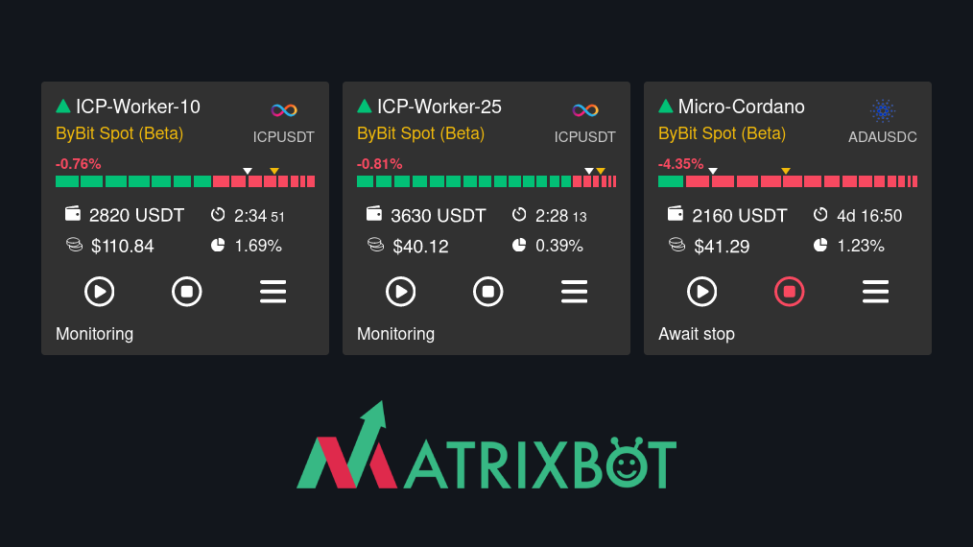Click the Await stop status text

(697, 334)
